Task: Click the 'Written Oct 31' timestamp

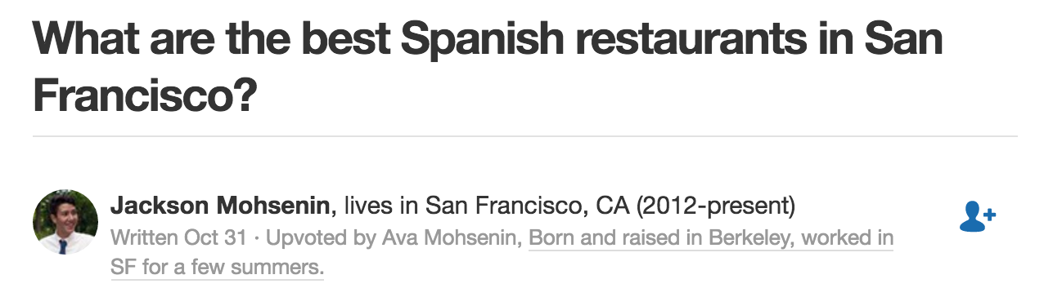Action: pyautogui.click(x=177, y=239)
